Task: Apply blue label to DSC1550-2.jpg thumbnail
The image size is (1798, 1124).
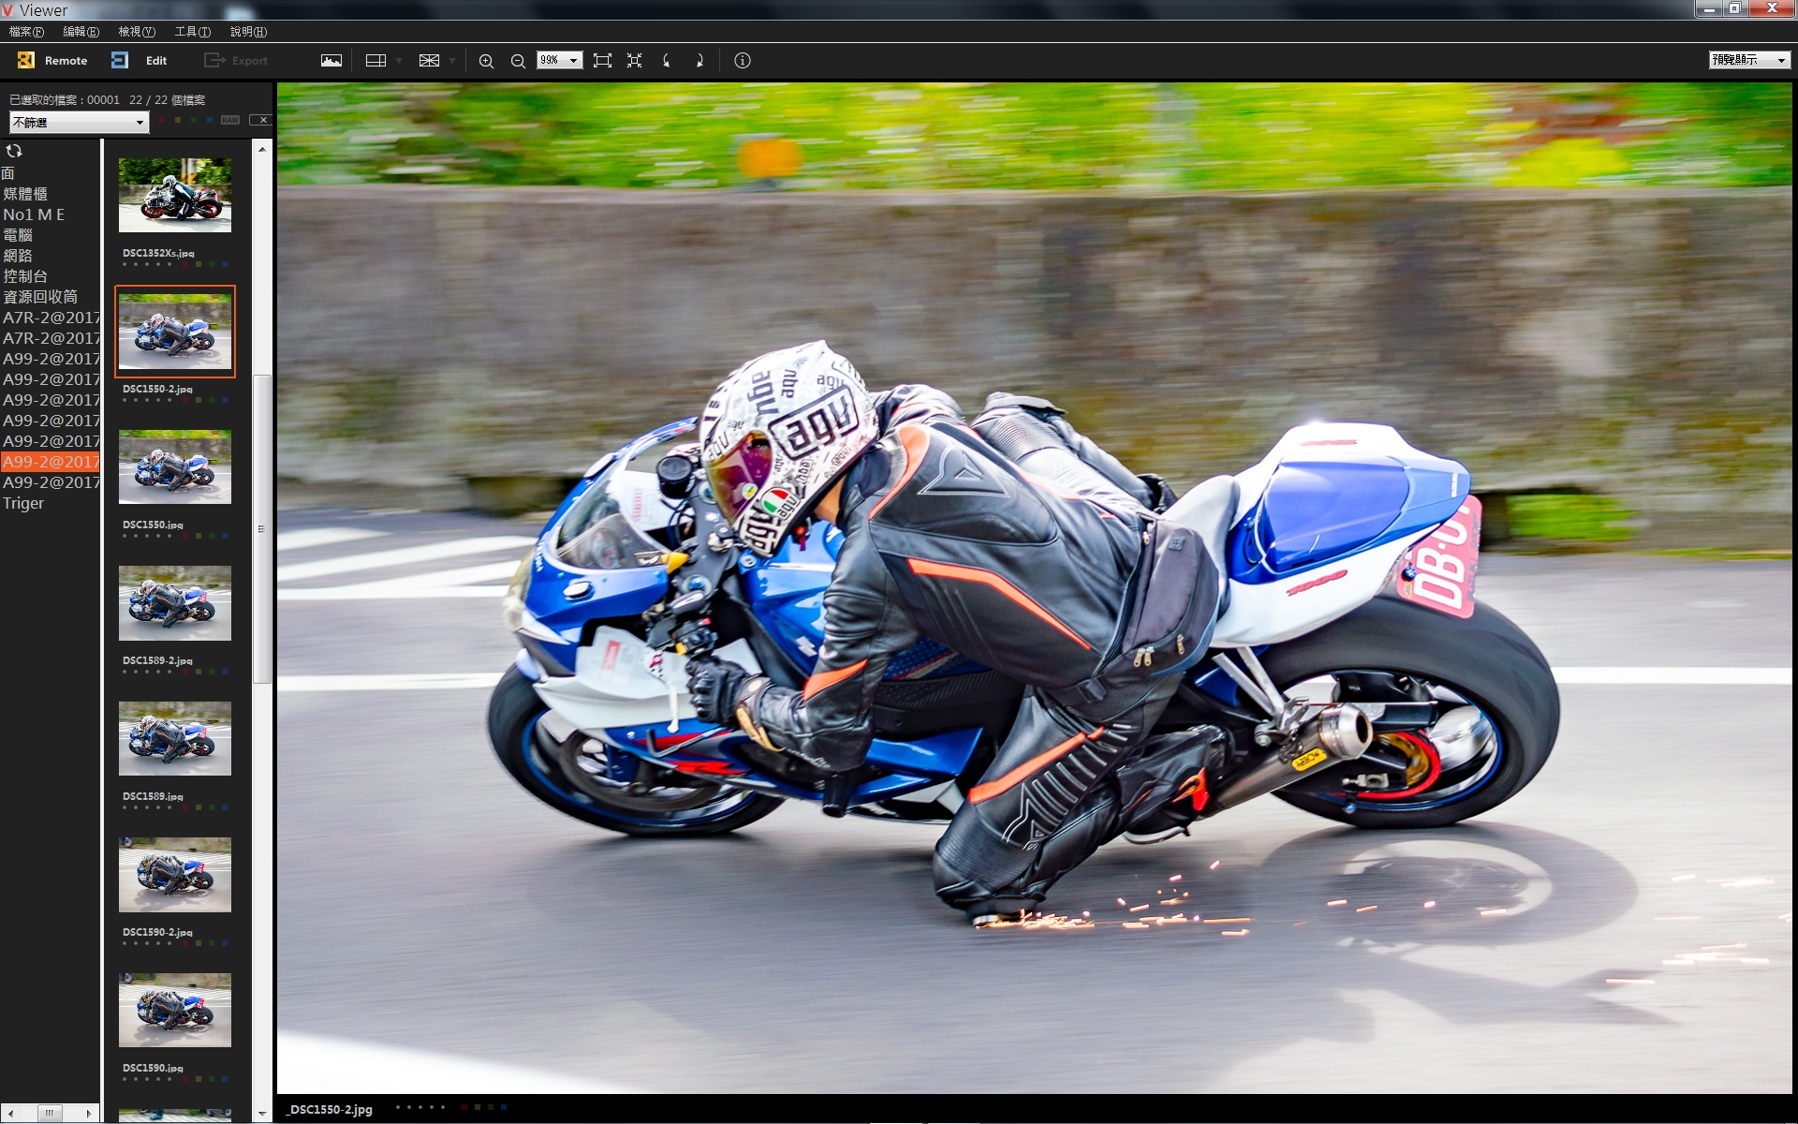Action: pyautogui.click(x=225, y=400)
